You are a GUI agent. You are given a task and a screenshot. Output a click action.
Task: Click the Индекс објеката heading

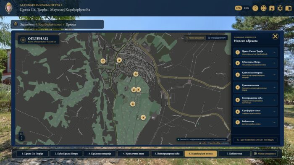pos(246,41)
